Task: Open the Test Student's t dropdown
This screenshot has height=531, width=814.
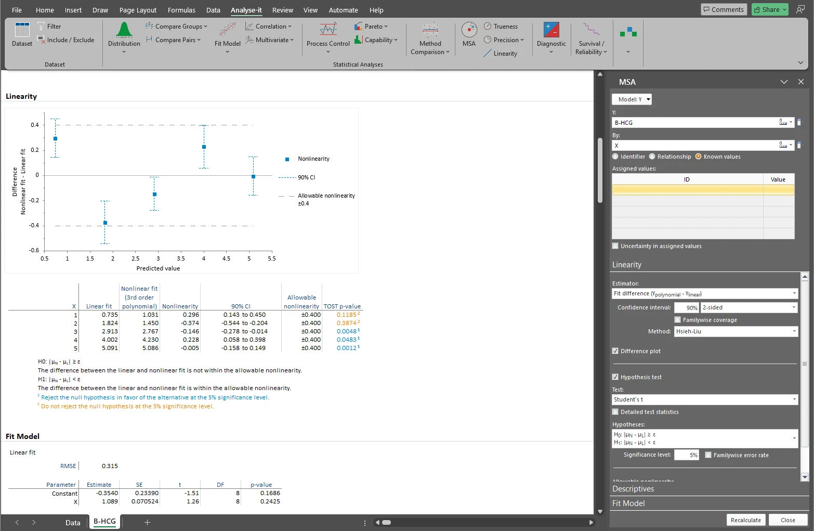Action: 705,399
